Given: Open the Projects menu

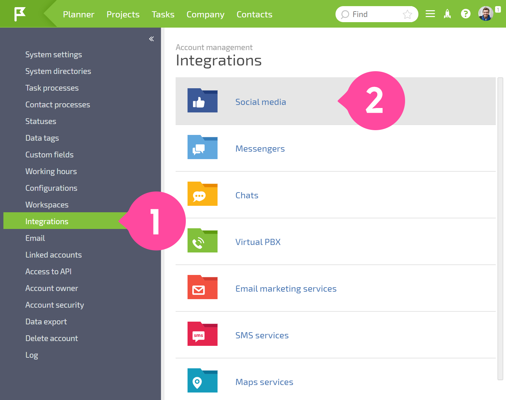Looking at the screenshot, I should coord(123,15).
